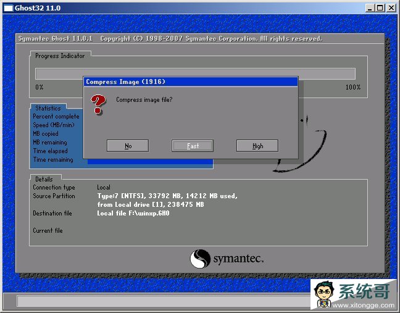
Task: Click the 'MB remaining' statistics label
Action: tap(50, 143)
